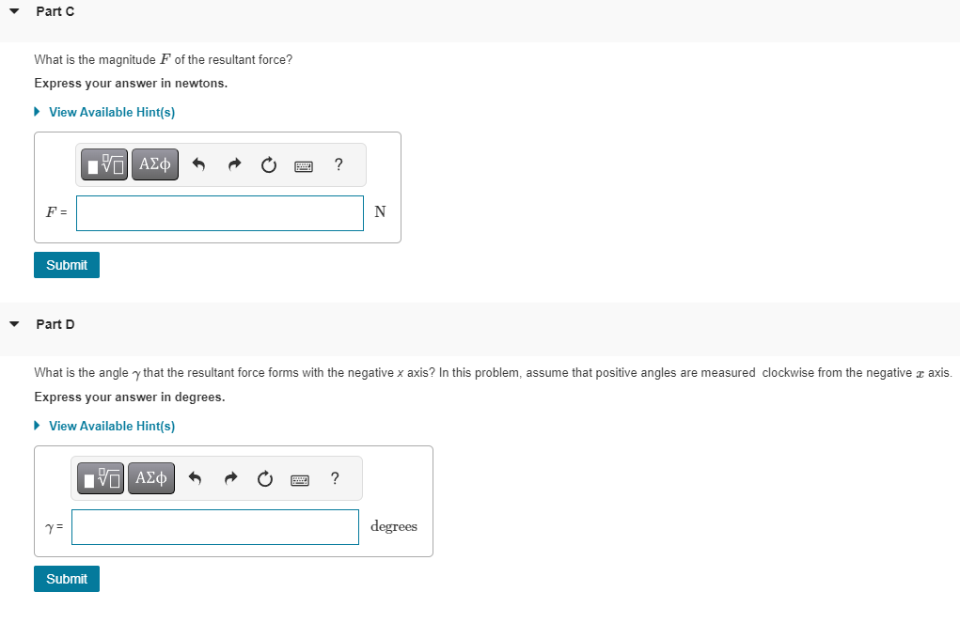Submit the Part C answer
This screenshot has height=623, width=960.
coord(66,264)
